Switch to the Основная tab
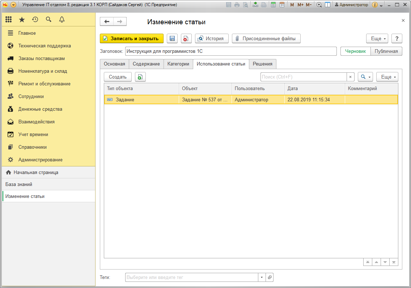 point(114,64)
